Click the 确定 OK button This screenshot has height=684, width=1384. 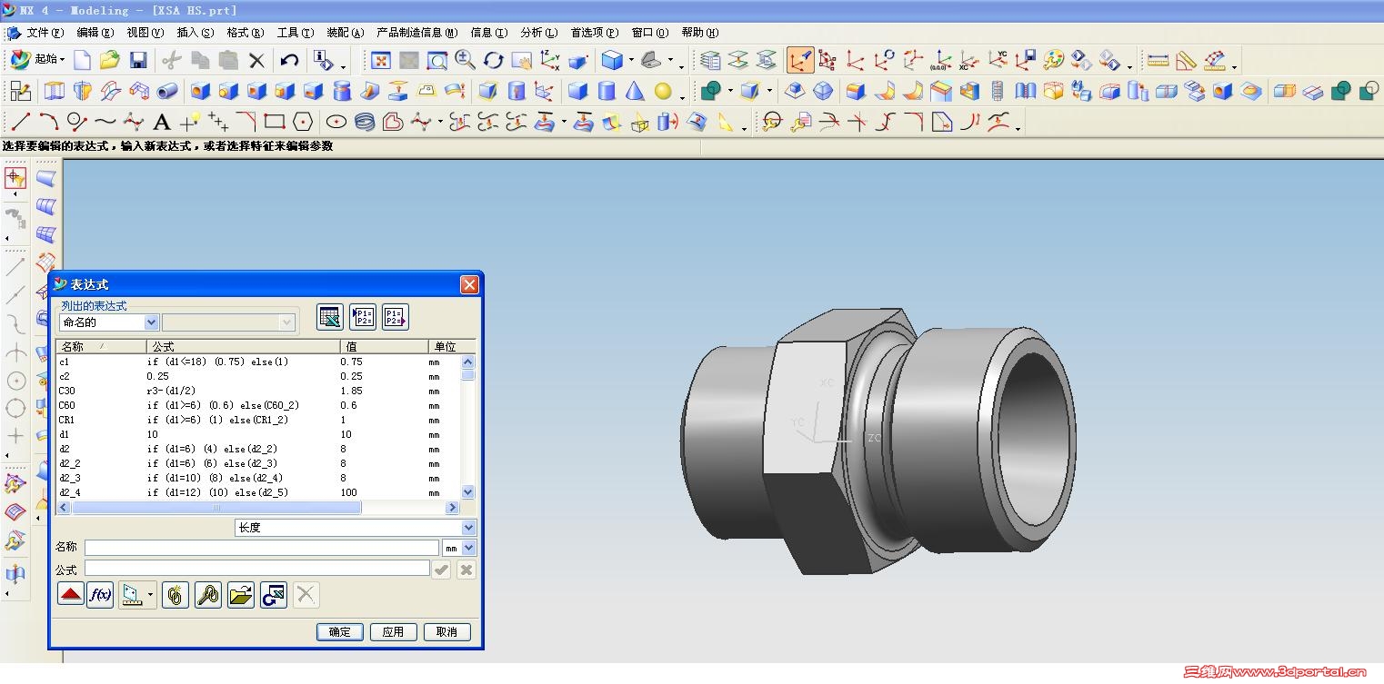(x=340, y=632)
